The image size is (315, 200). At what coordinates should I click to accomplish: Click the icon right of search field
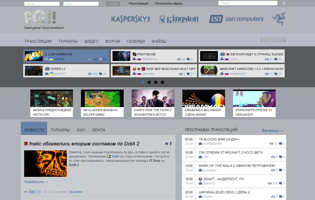point(284,4)
